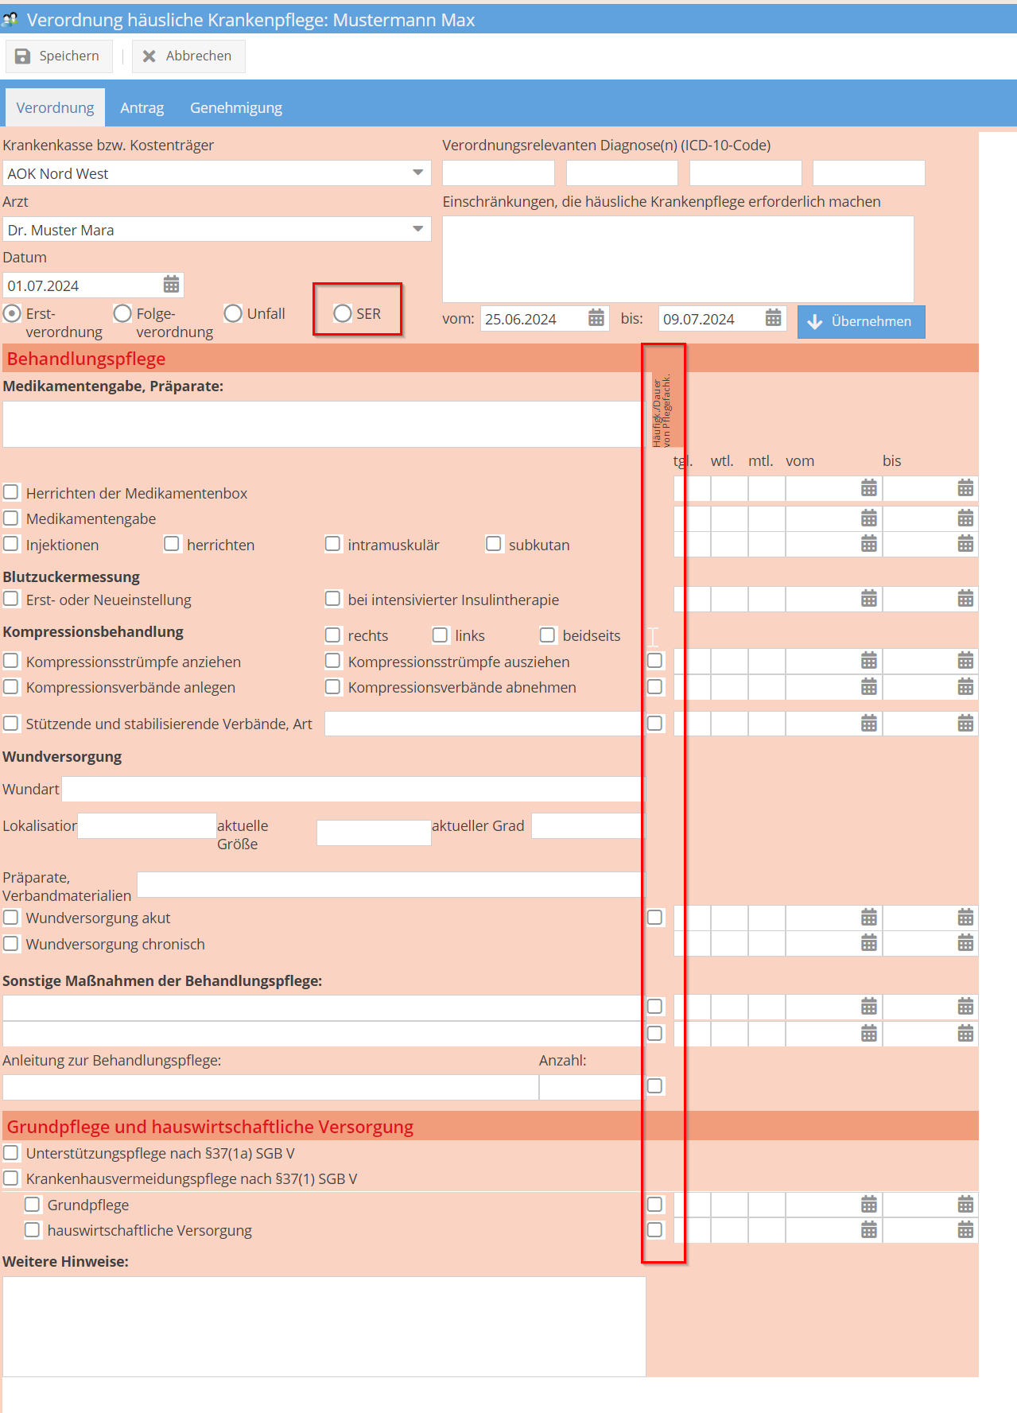Screen dimensions: 1017x1413
Task: Switch to the Antrag tab
Action: tap(142, 107)
